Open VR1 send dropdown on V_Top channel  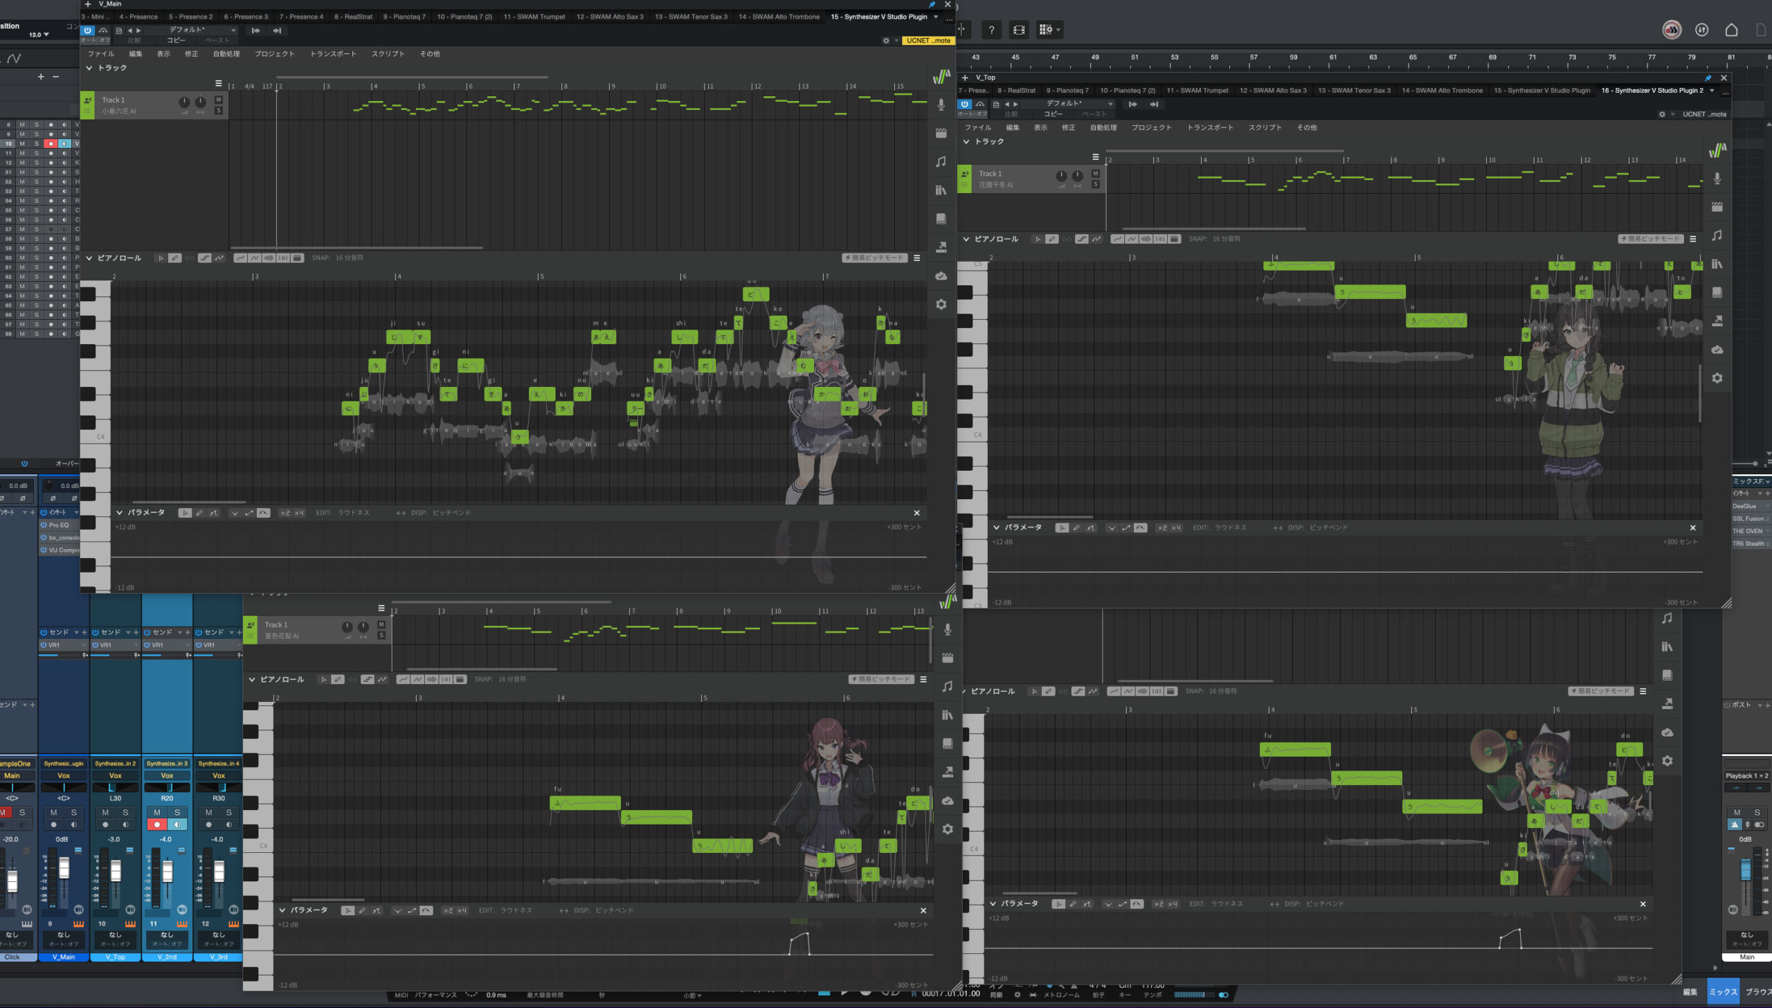(x=136, y=645)
